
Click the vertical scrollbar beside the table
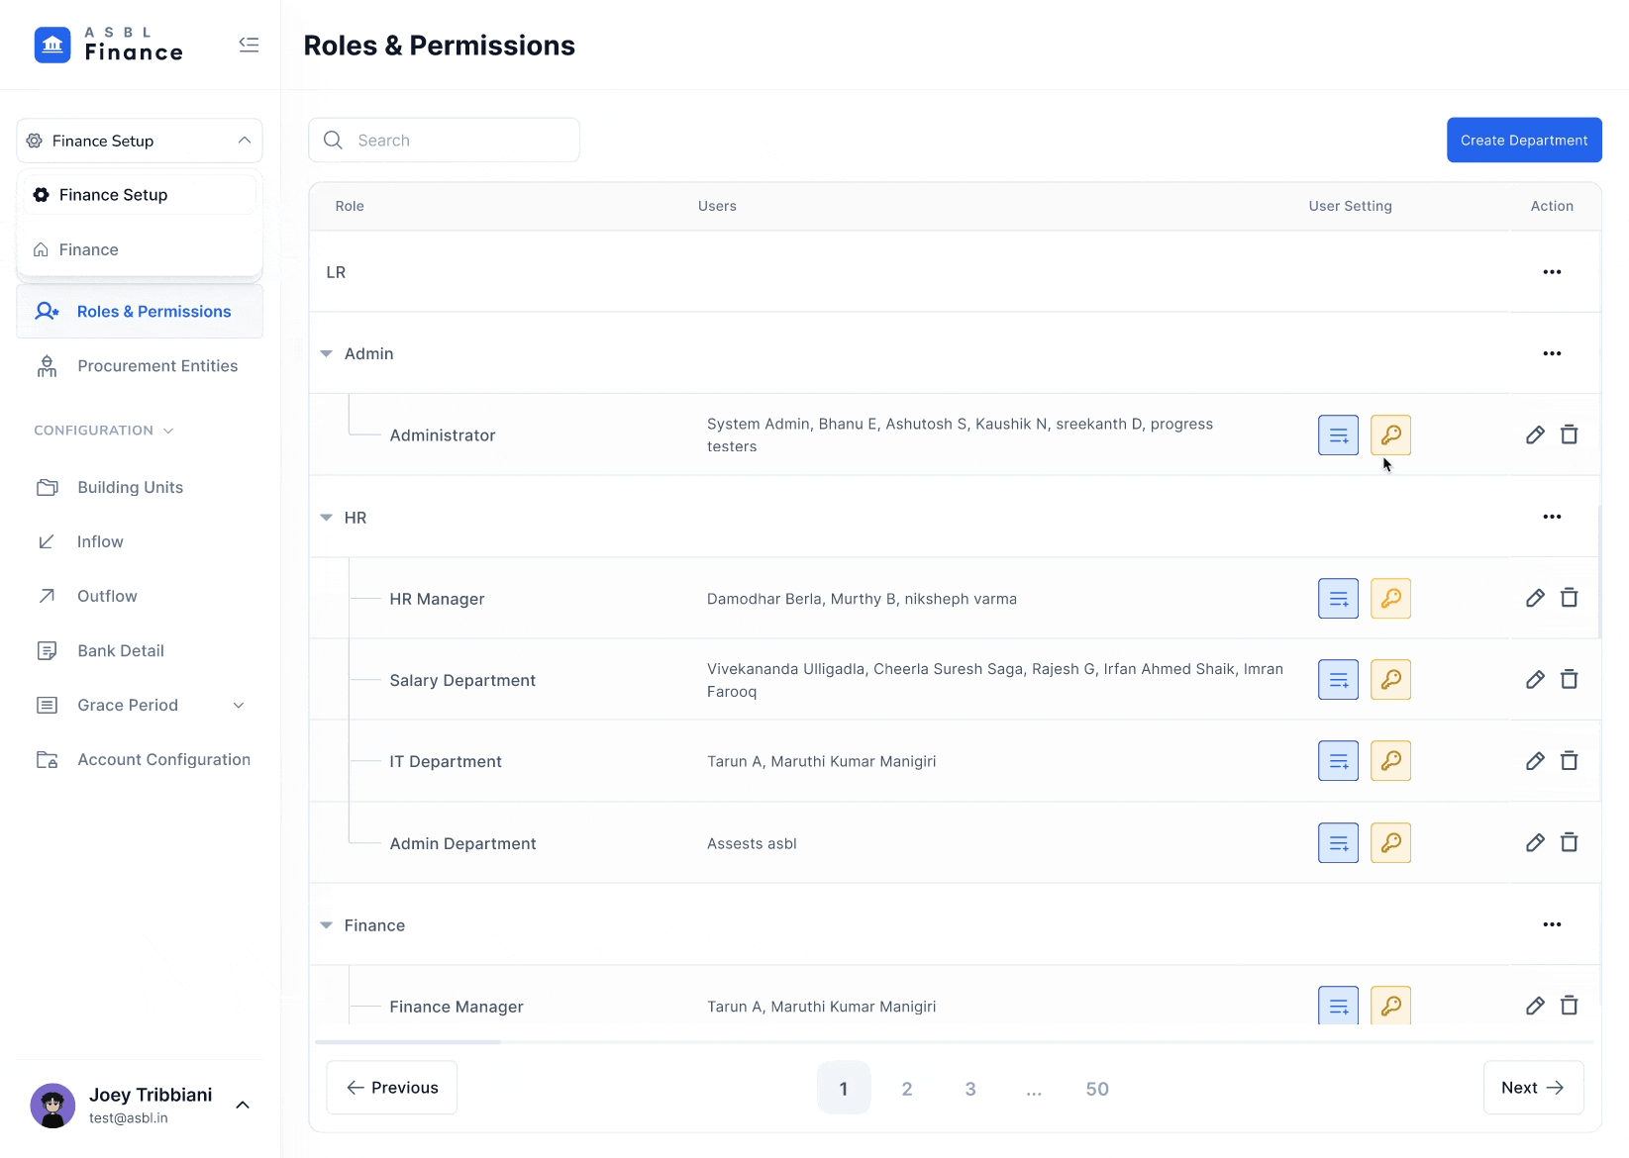pos(1600,571)
